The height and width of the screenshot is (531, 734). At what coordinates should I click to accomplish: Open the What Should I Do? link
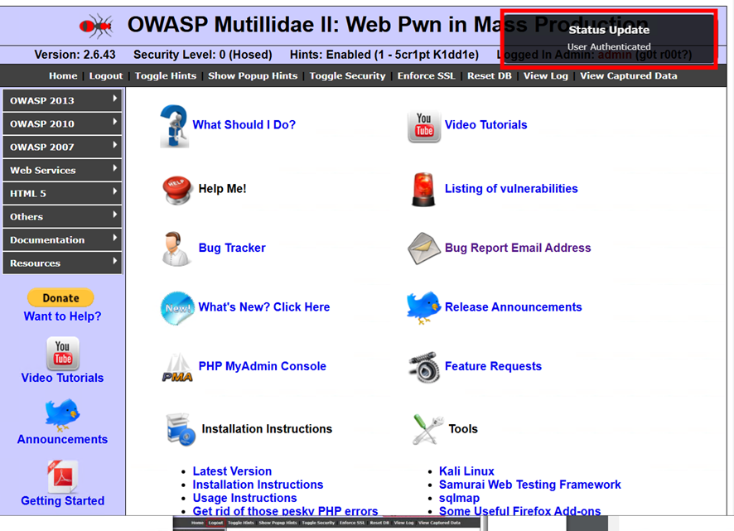coord(244,124)
